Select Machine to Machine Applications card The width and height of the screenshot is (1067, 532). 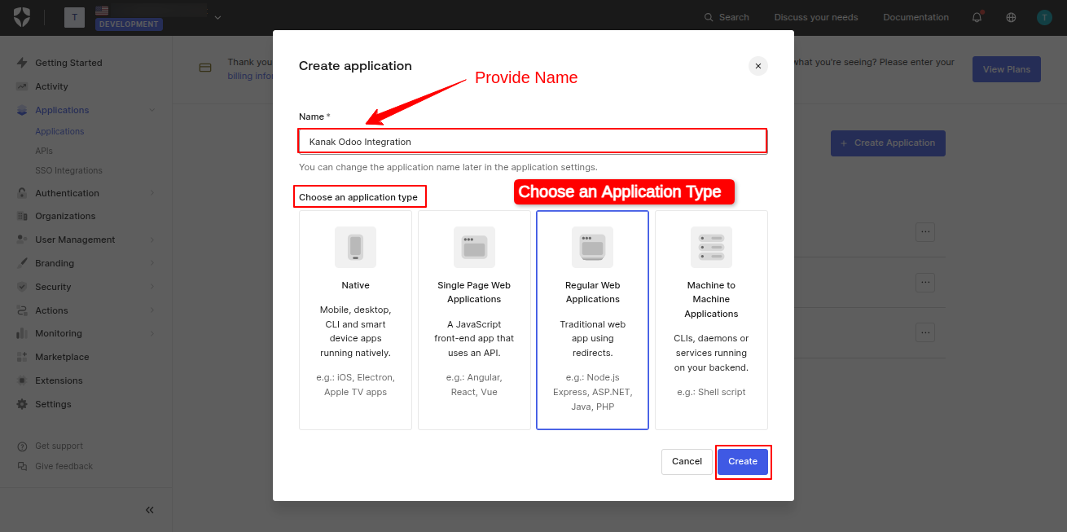(x=711, y=320)
